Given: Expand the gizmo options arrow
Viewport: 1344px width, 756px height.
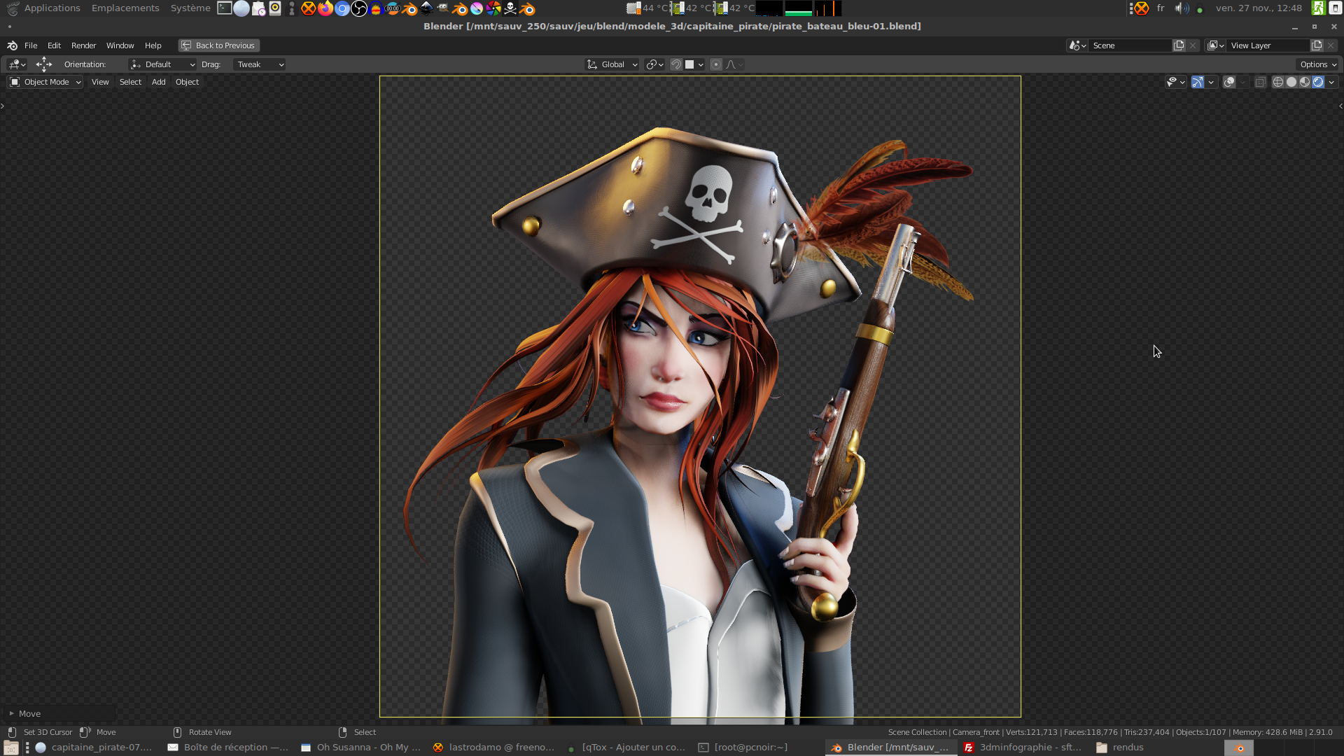Looking at the screenshot, I should tap(1211, 82).
